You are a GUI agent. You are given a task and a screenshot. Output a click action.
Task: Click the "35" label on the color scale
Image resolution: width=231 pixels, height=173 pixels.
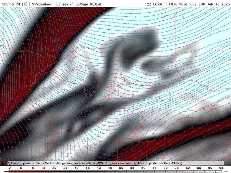88,168
